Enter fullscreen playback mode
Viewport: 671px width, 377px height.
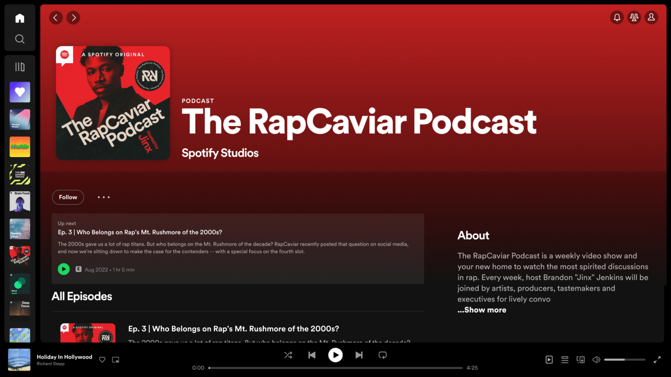[x=657, y=360]
